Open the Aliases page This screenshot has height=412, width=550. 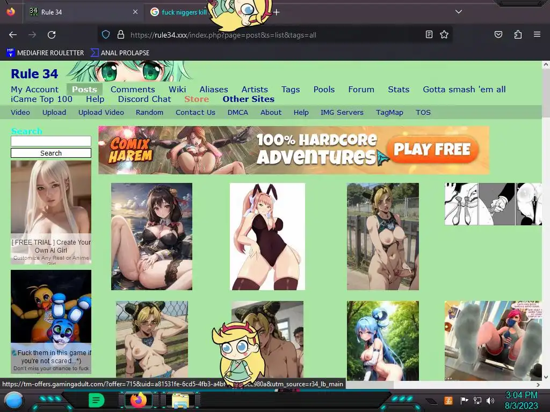[x=214, y=90]
